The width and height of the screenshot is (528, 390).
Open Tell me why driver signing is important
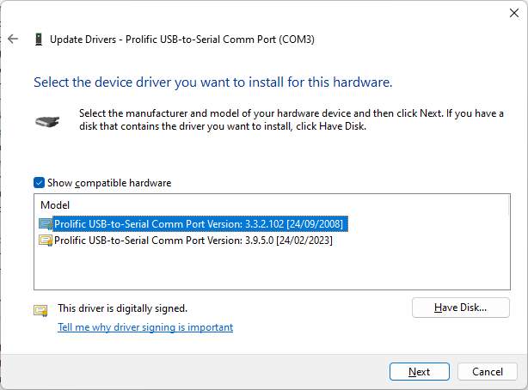coord(145,327)
